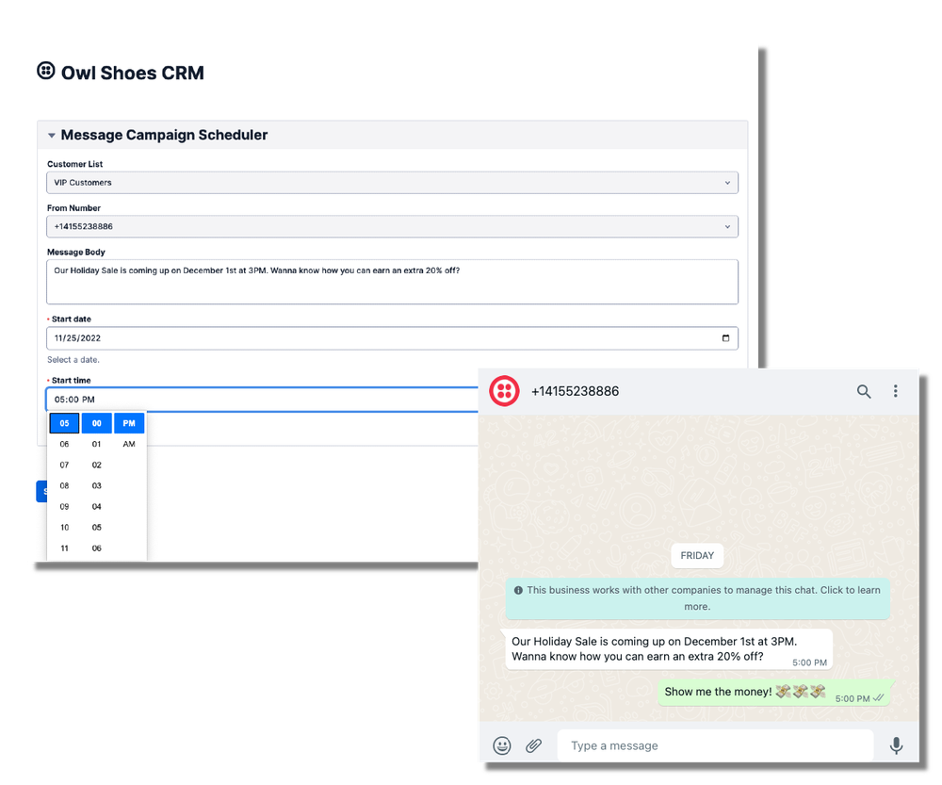Select hour 11 in time picker

click(x=65, y=548)
